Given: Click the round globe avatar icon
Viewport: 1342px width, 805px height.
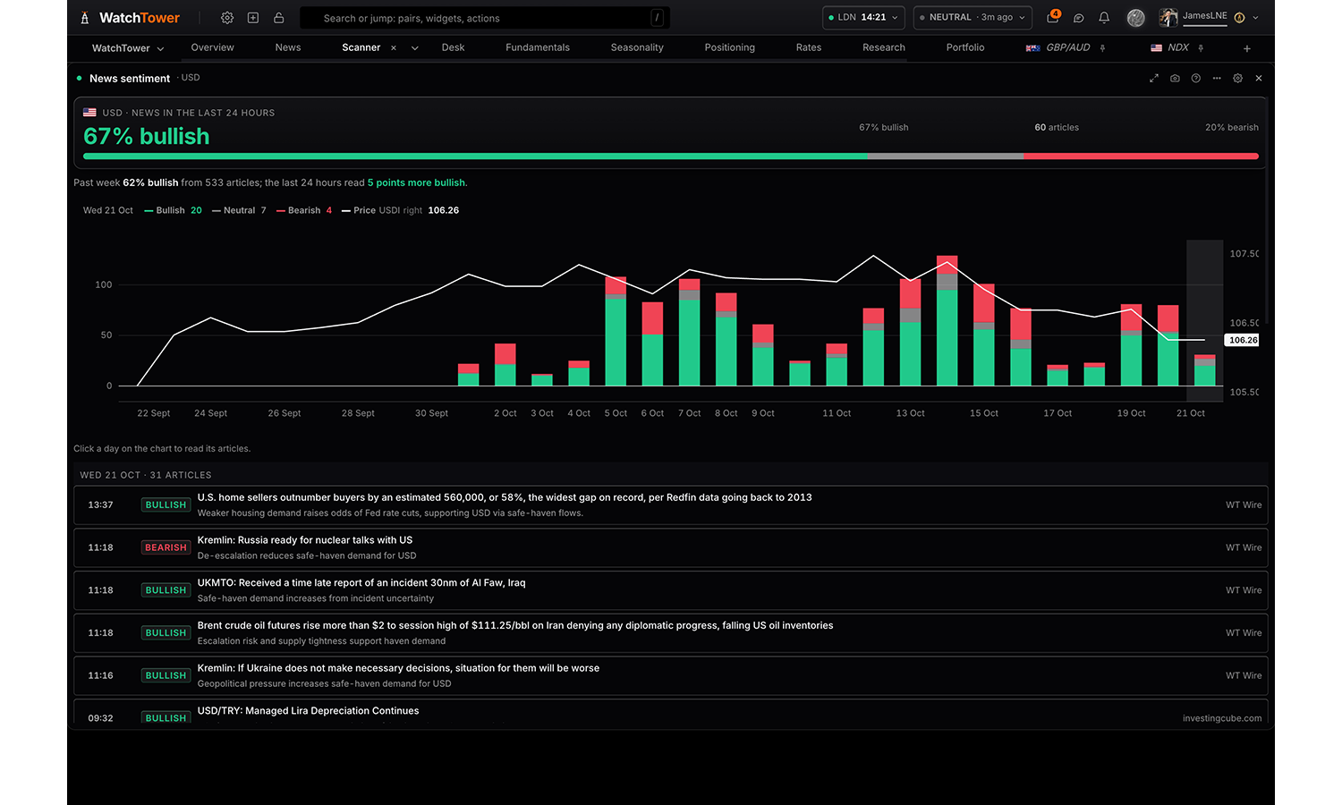Looking at the screenshot, I should (1136, 18).
